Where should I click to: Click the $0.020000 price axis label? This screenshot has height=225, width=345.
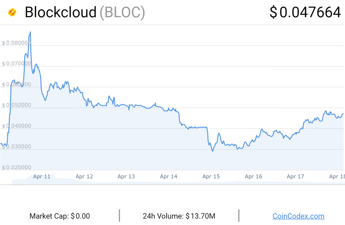tap(16, 168)
